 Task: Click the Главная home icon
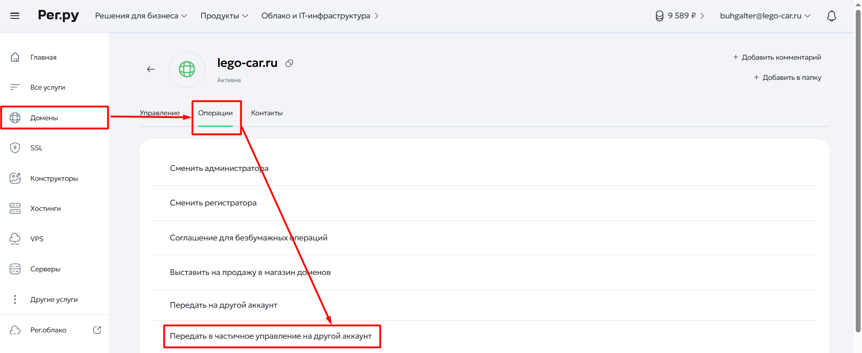pyautogui.click(x=15, y=57)
